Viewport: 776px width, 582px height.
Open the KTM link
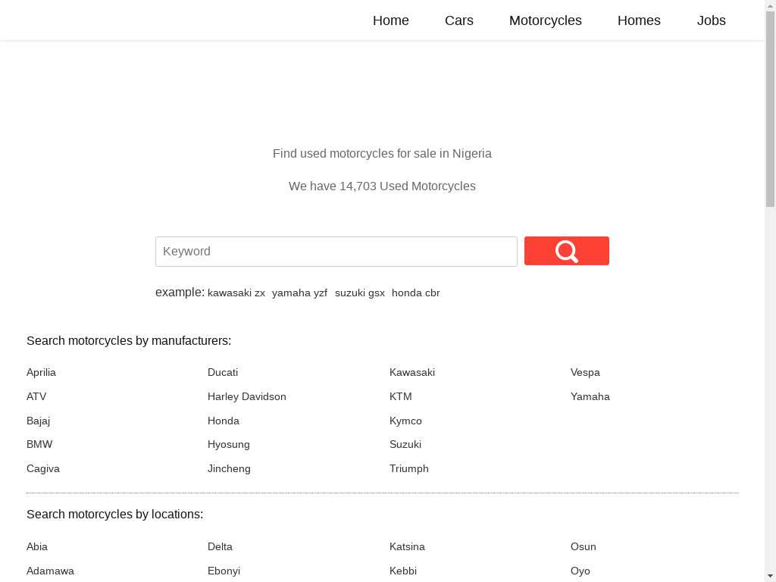point(400,396)
